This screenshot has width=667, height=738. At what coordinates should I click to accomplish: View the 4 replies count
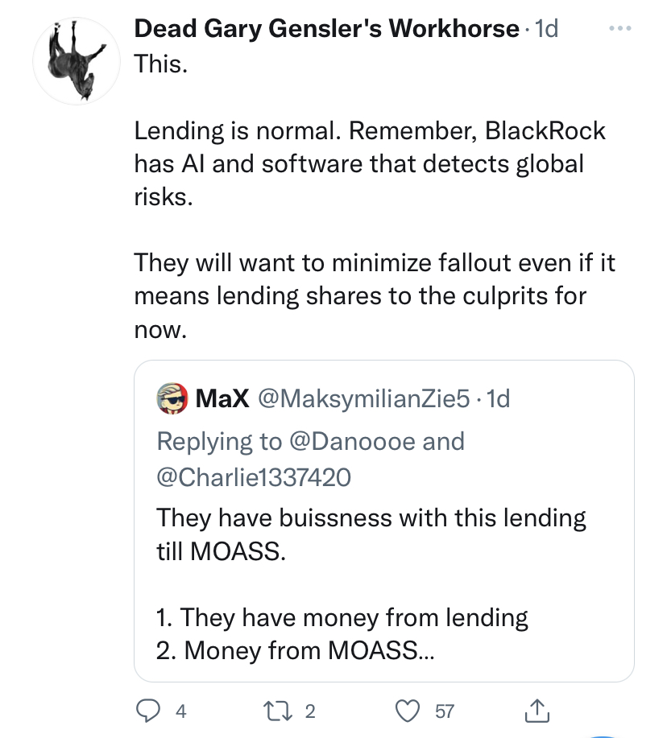pyautogui.click(x=180, y=711)
